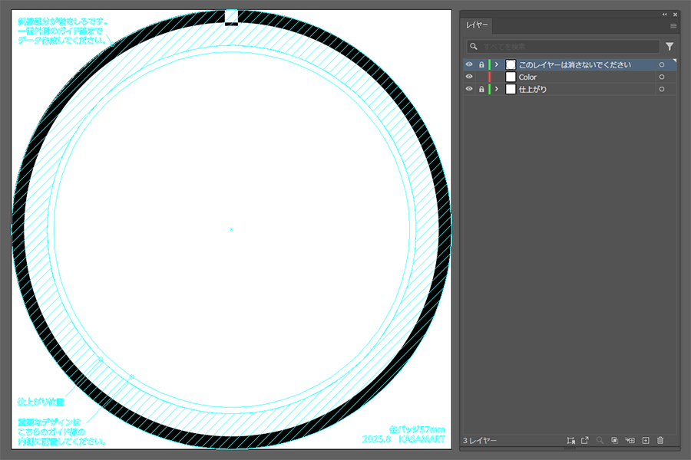Expand the 仕上がり layer contents
Image resolution: width=691 pixels, height=460 pixels.
pos(497,90)
